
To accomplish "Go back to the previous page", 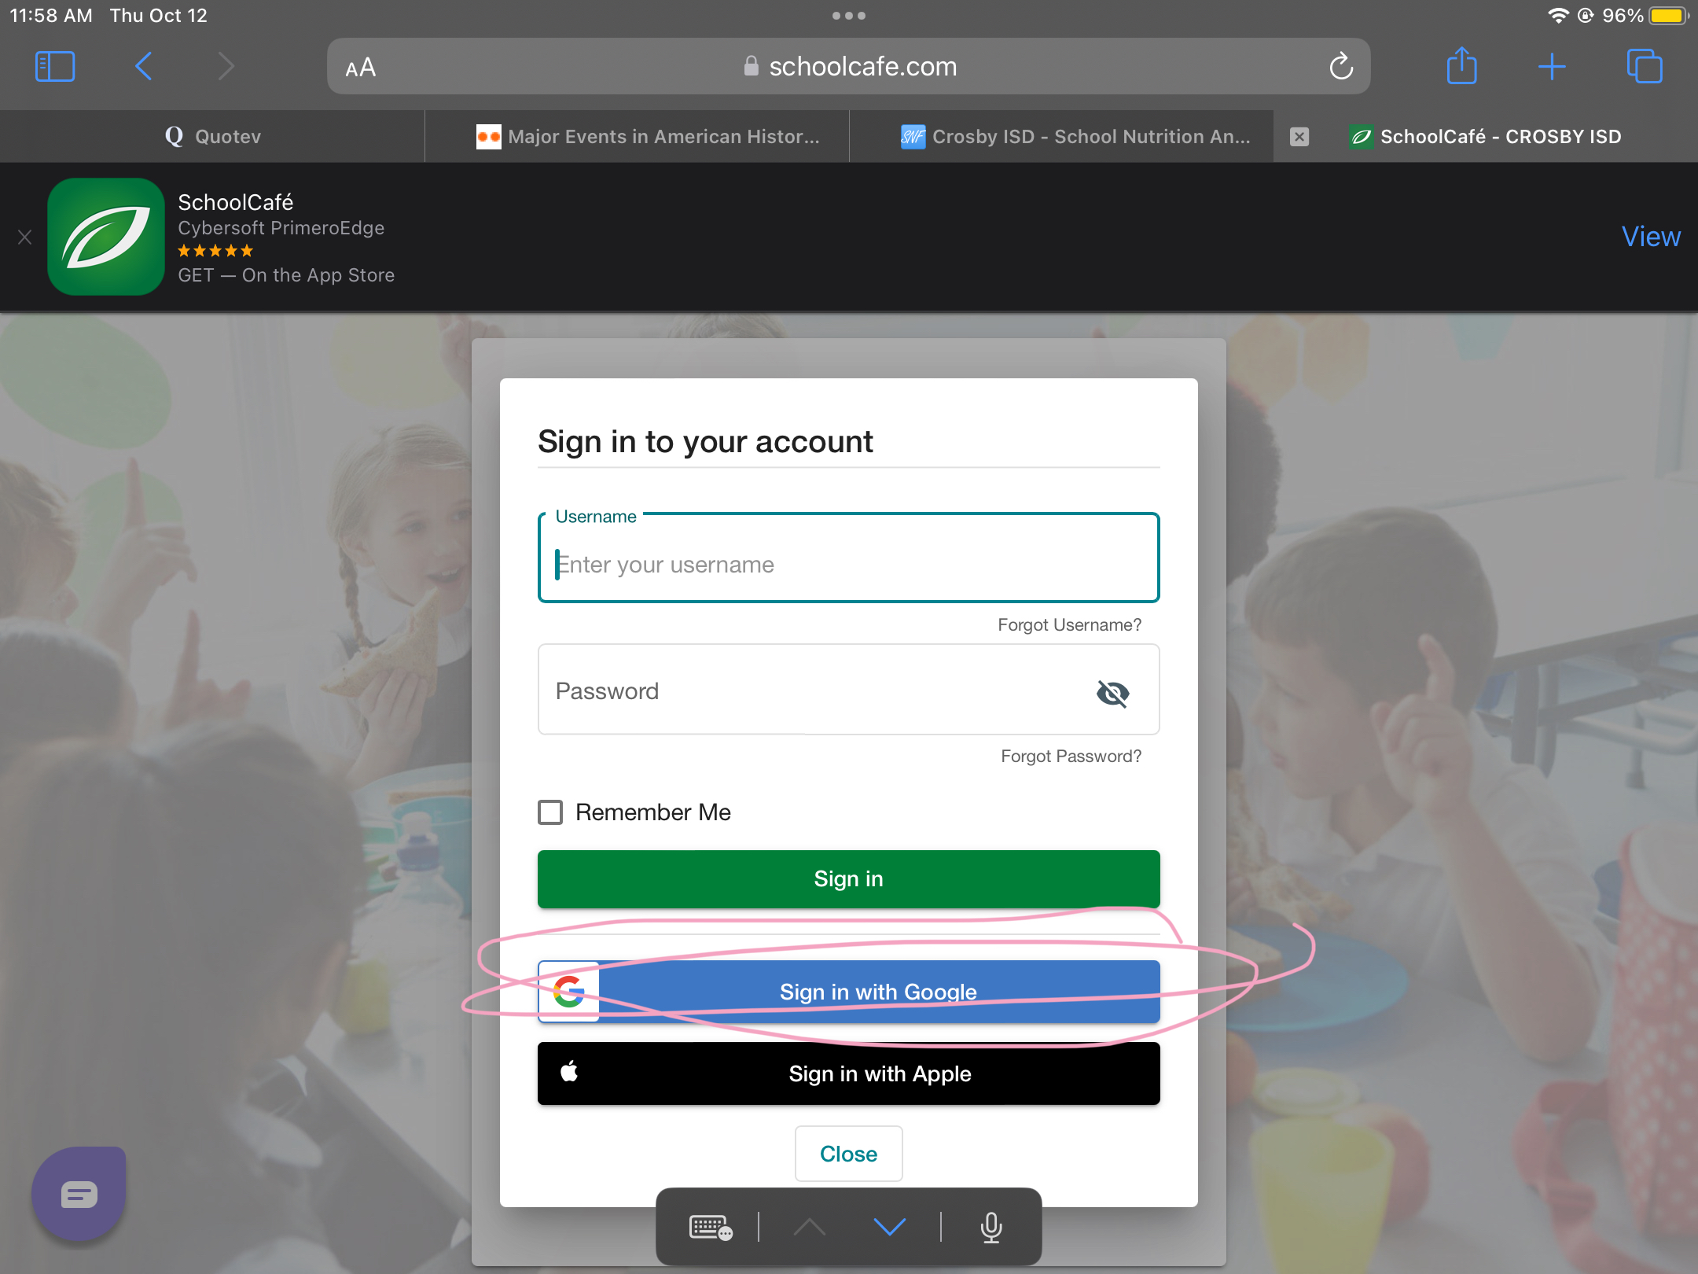I will coord(143,67).
